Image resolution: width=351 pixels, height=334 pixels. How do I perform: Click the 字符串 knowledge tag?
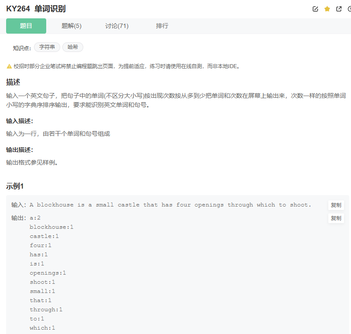(x=47, y=47)
